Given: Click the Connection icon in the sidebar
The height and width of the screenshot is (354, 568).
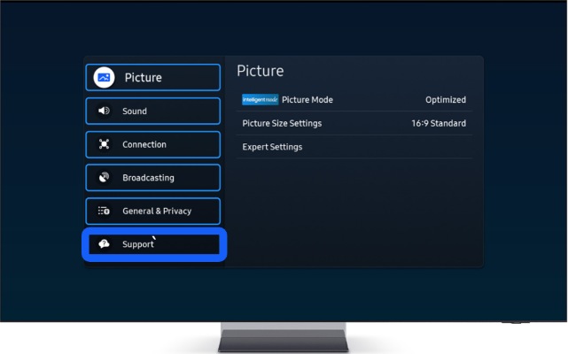Looking at the screenshot, I should point(104,144).
